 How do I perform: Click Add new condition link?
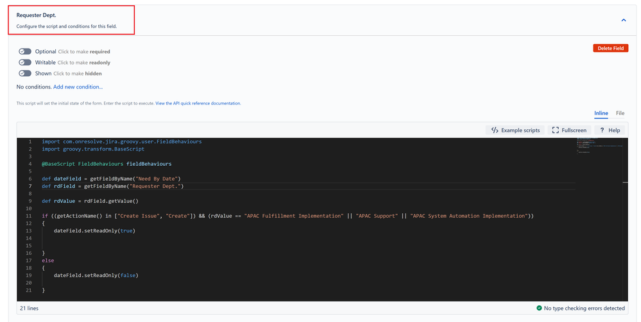pos(78,87)
